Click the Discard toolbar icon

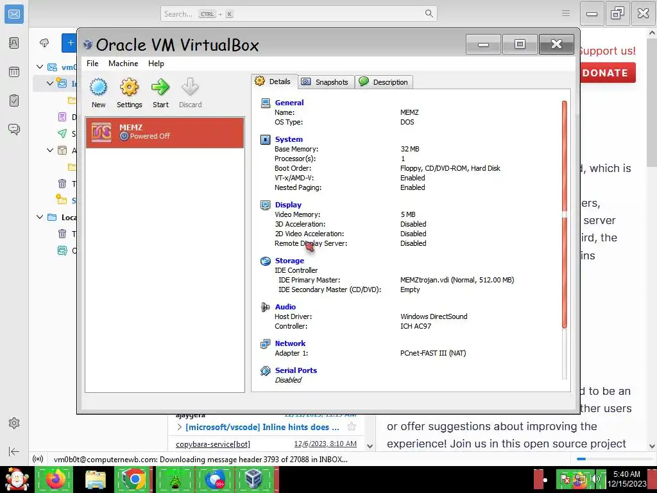pos(190,87)
